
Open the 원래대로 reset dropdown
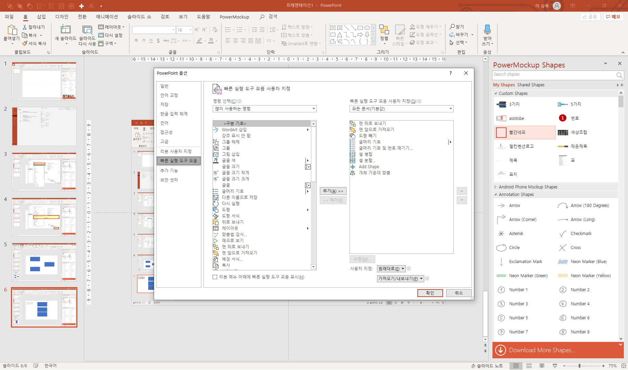point(391,269)
